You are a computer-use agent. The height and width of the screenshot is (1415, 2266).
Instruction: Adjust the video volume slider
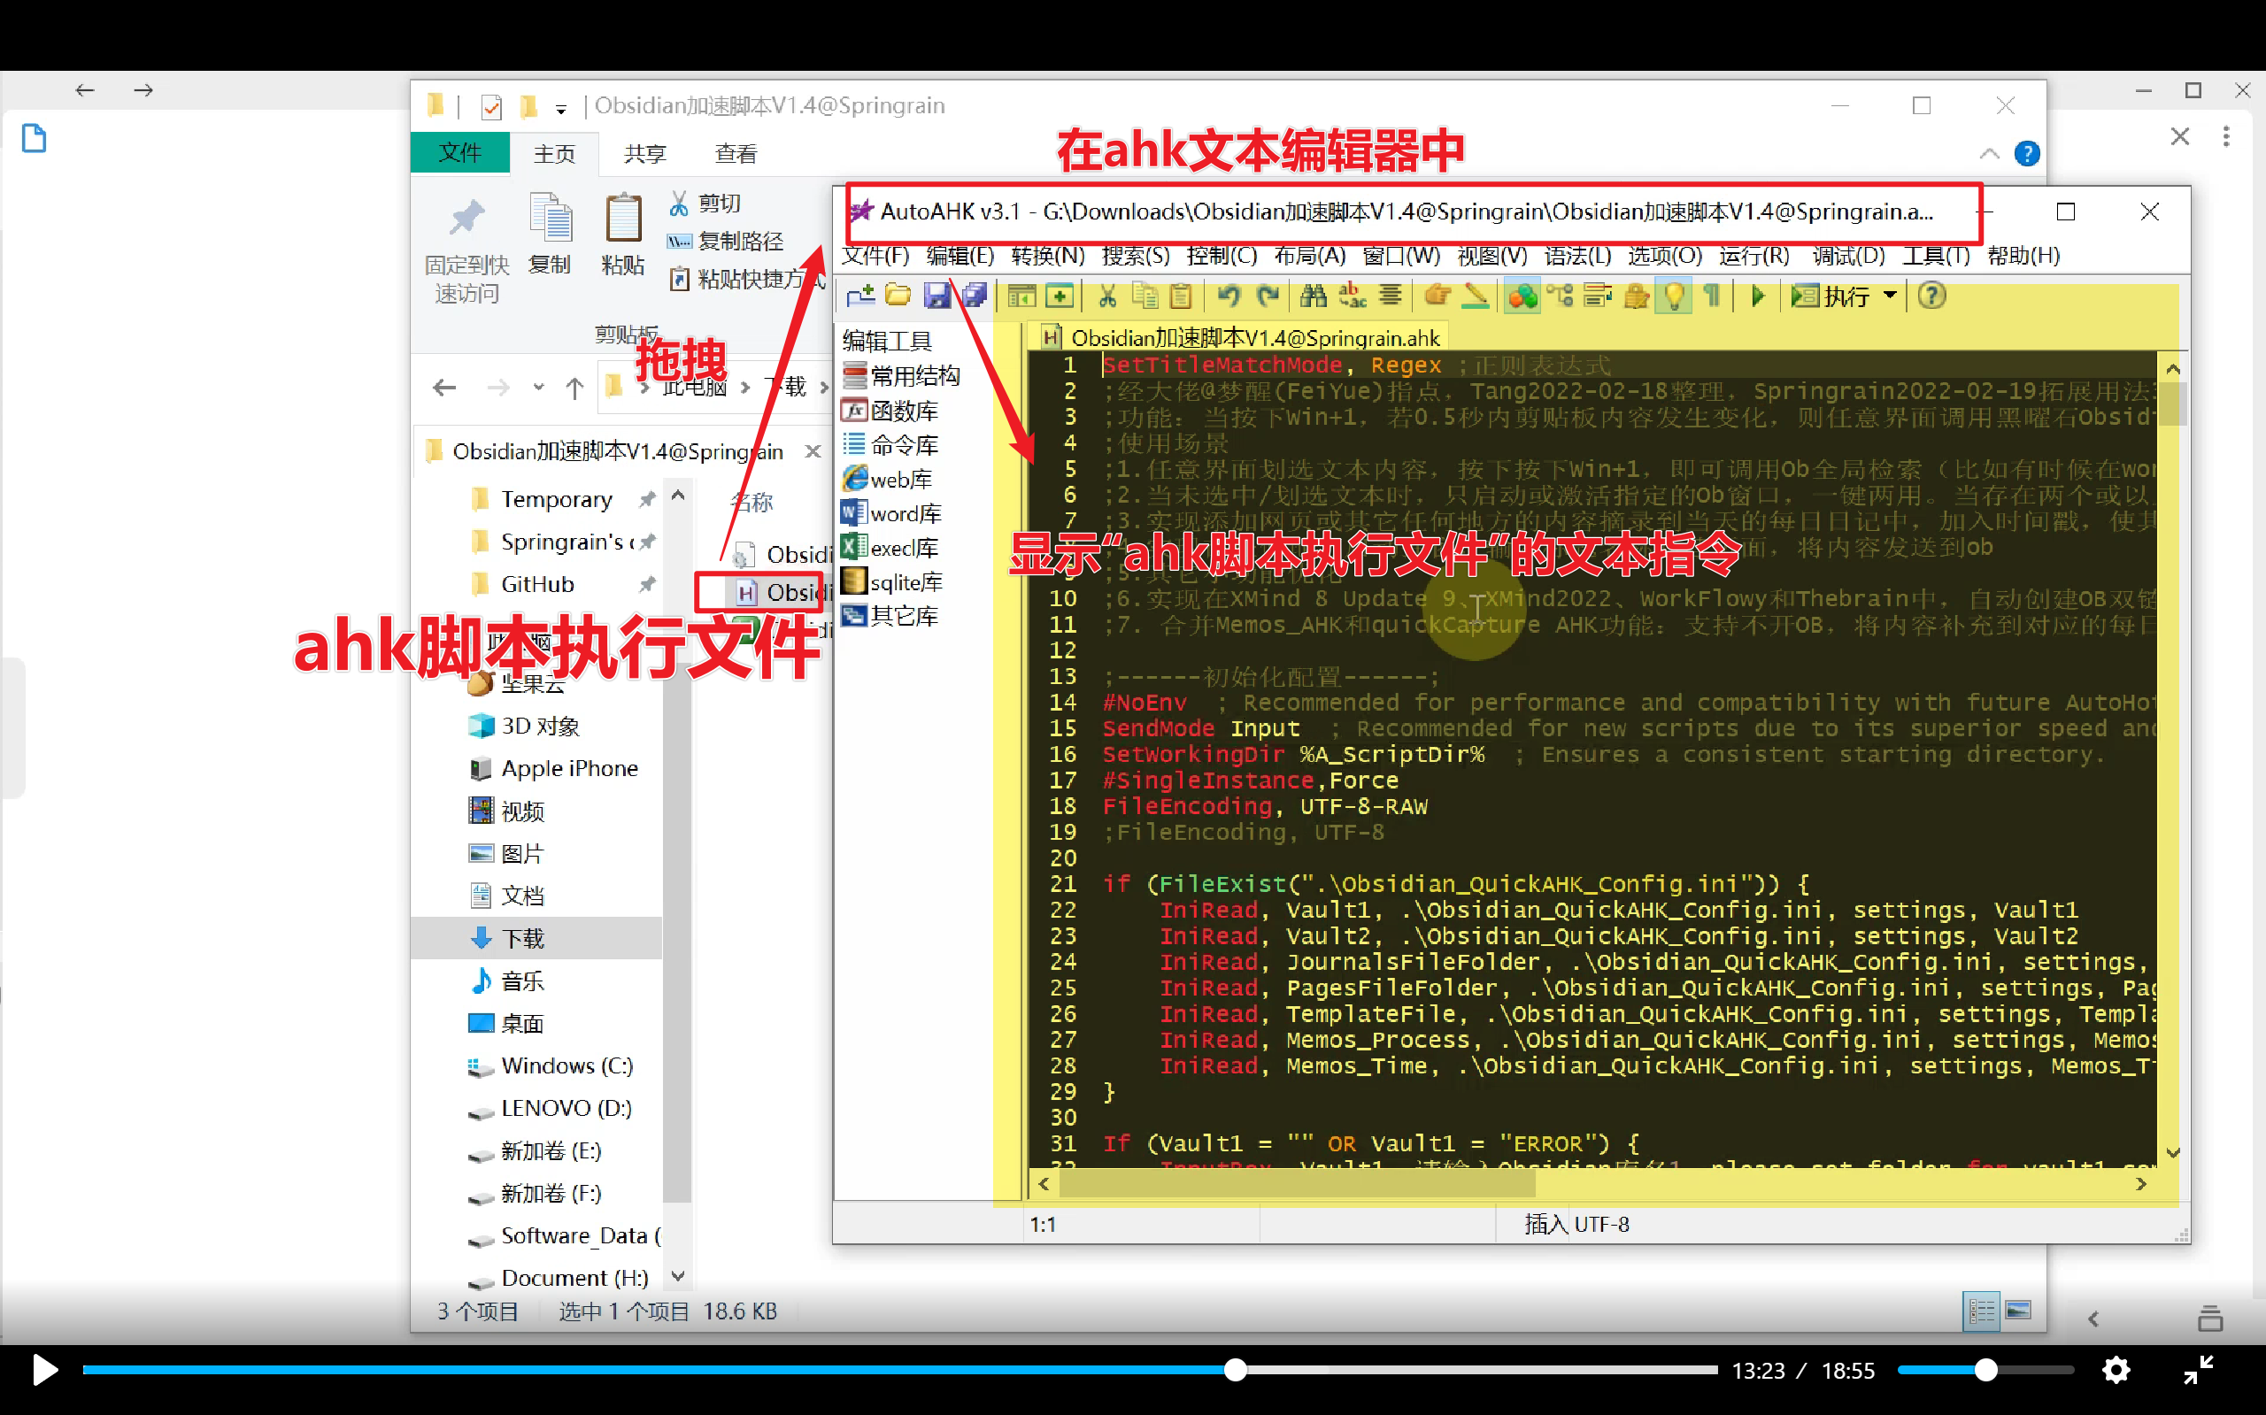tap(1985, 1370)
